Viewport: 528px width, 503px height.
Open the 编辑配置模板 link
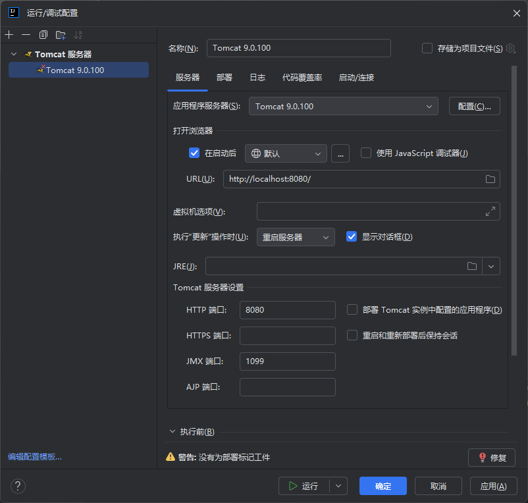pyautogui.click(x=35, y=457)
